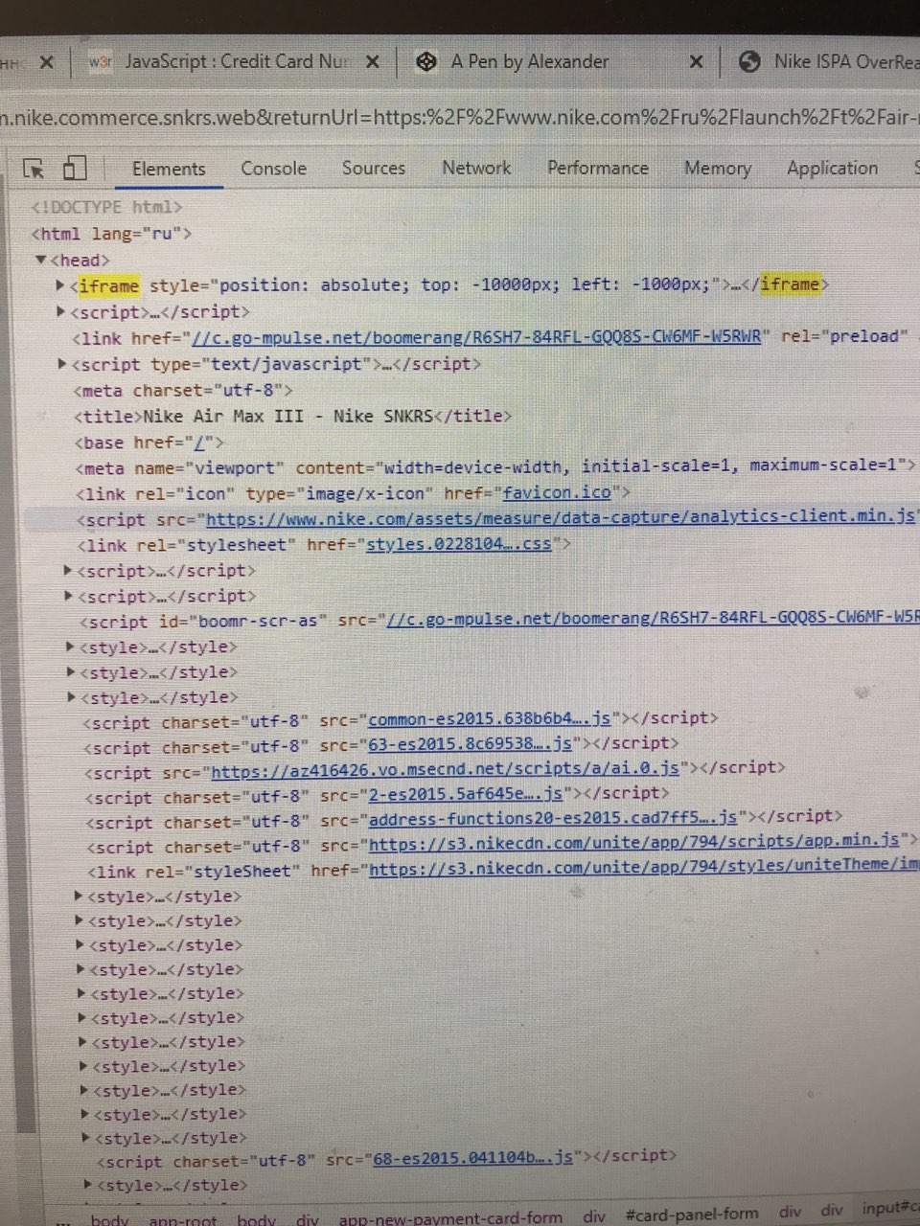Switch to JavaScript : Credit Card tab
This screenshot has height=1226, width=920.
(x=238, y=62)
